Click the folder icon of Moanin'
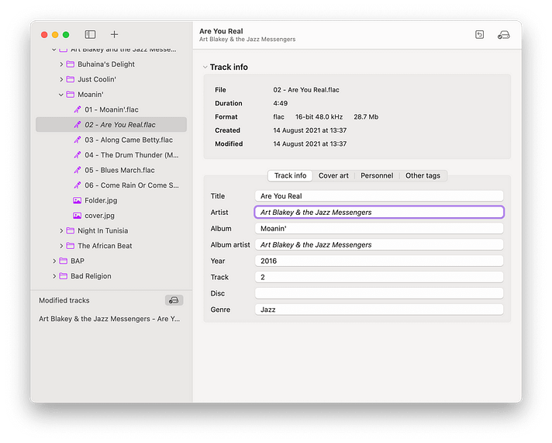This screenshot has width=552, height=443. (x=71, y=95)
